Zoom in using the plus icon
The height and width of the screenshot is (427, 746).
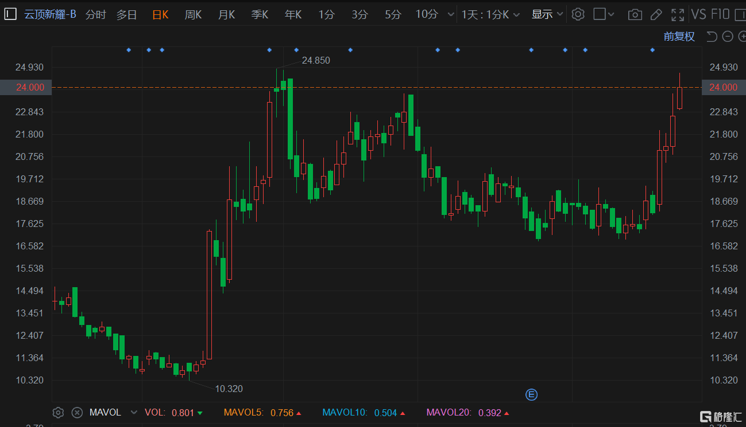point(742,36)
